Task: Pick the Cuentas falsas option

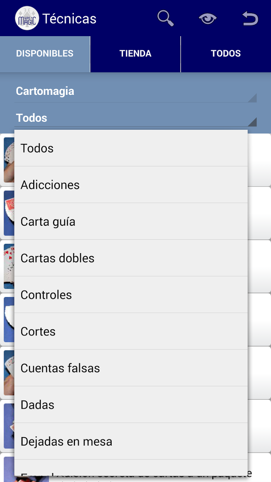Action: (131, 368)
